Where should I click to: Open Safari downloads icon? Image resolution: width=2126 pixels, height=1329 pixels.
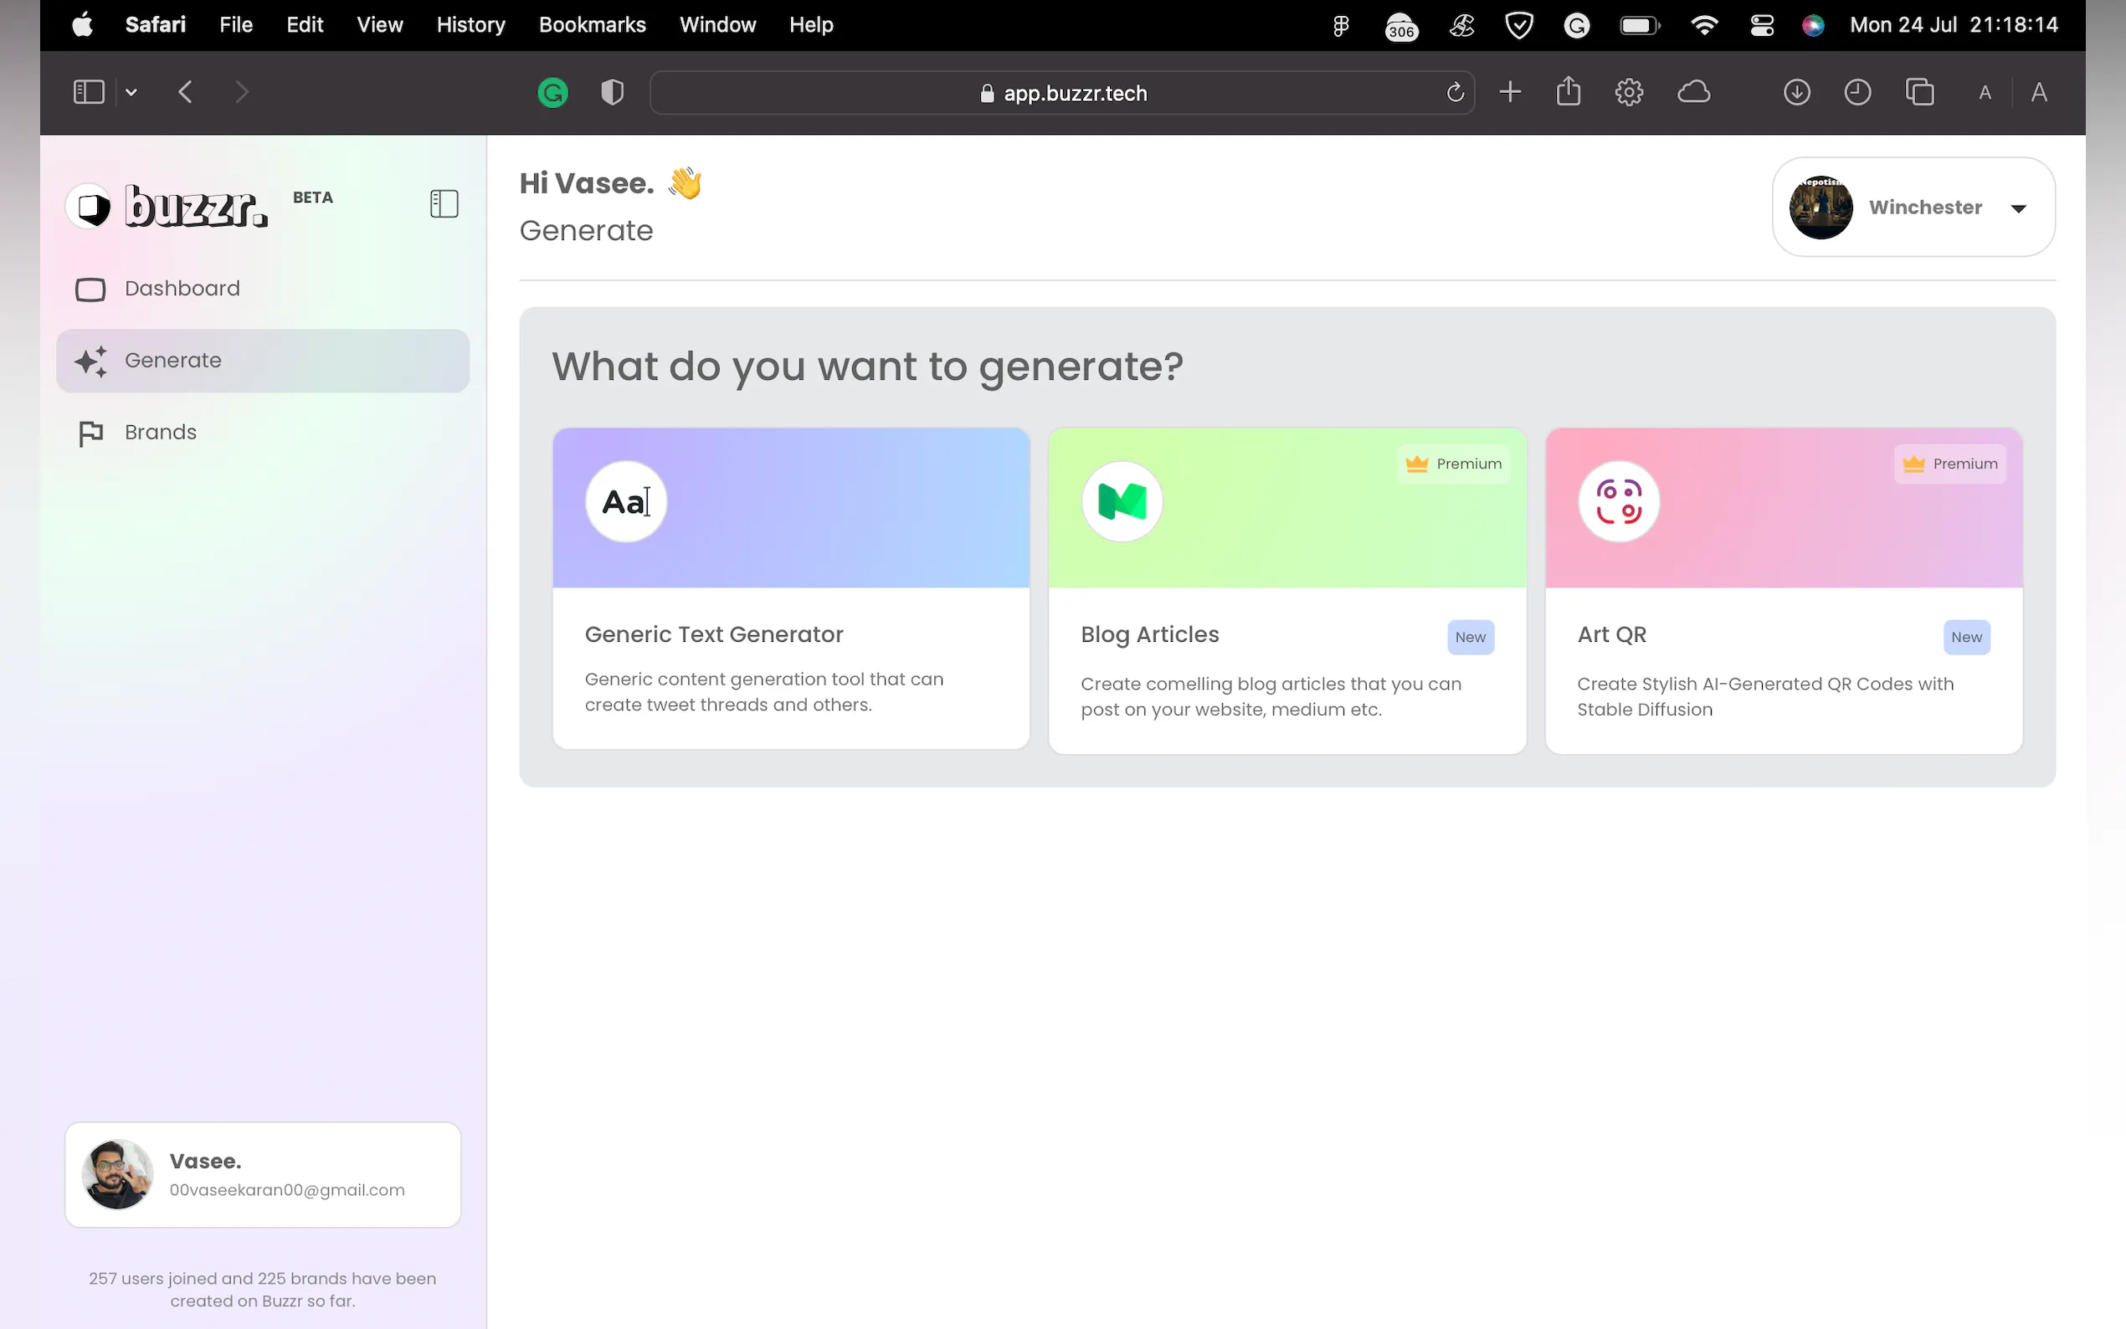point(1796,92)
